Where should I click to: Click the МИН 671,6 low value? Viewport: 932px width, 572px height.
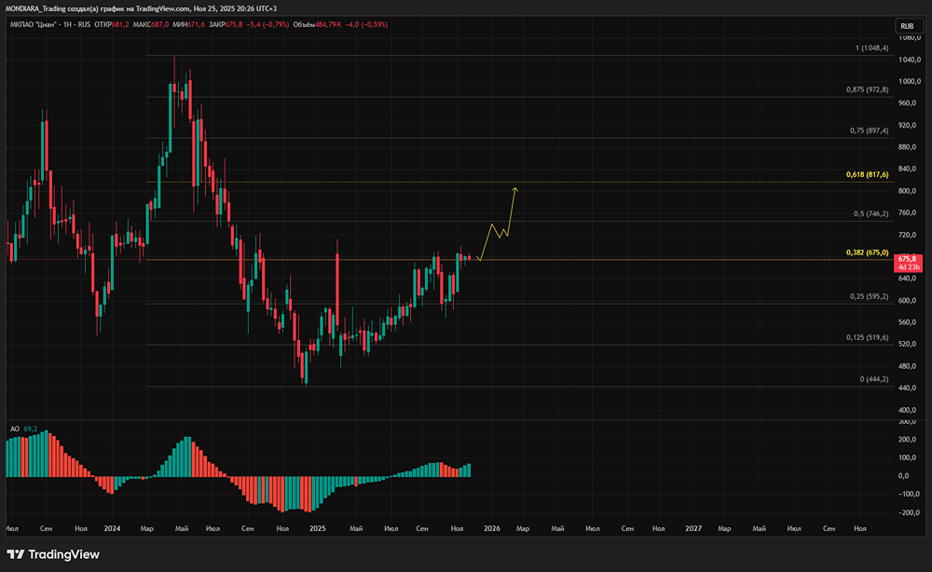coord(189,25)
